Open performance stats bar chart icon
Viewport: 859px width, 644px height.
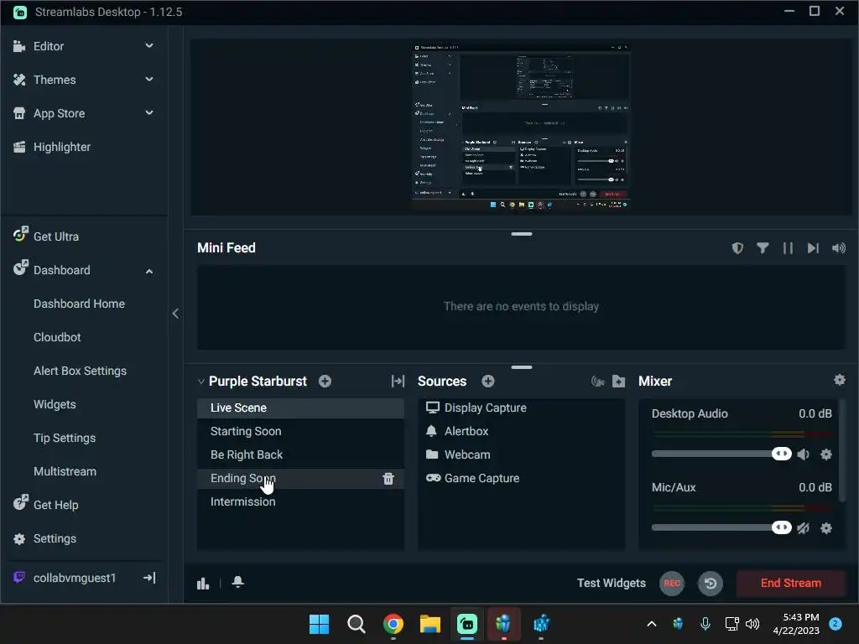point(203,584)
